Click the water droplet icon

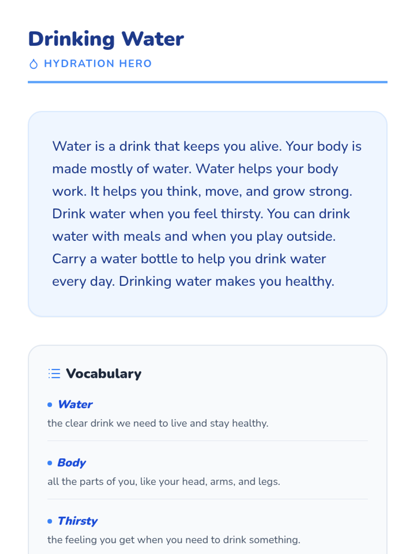point(34,64)
